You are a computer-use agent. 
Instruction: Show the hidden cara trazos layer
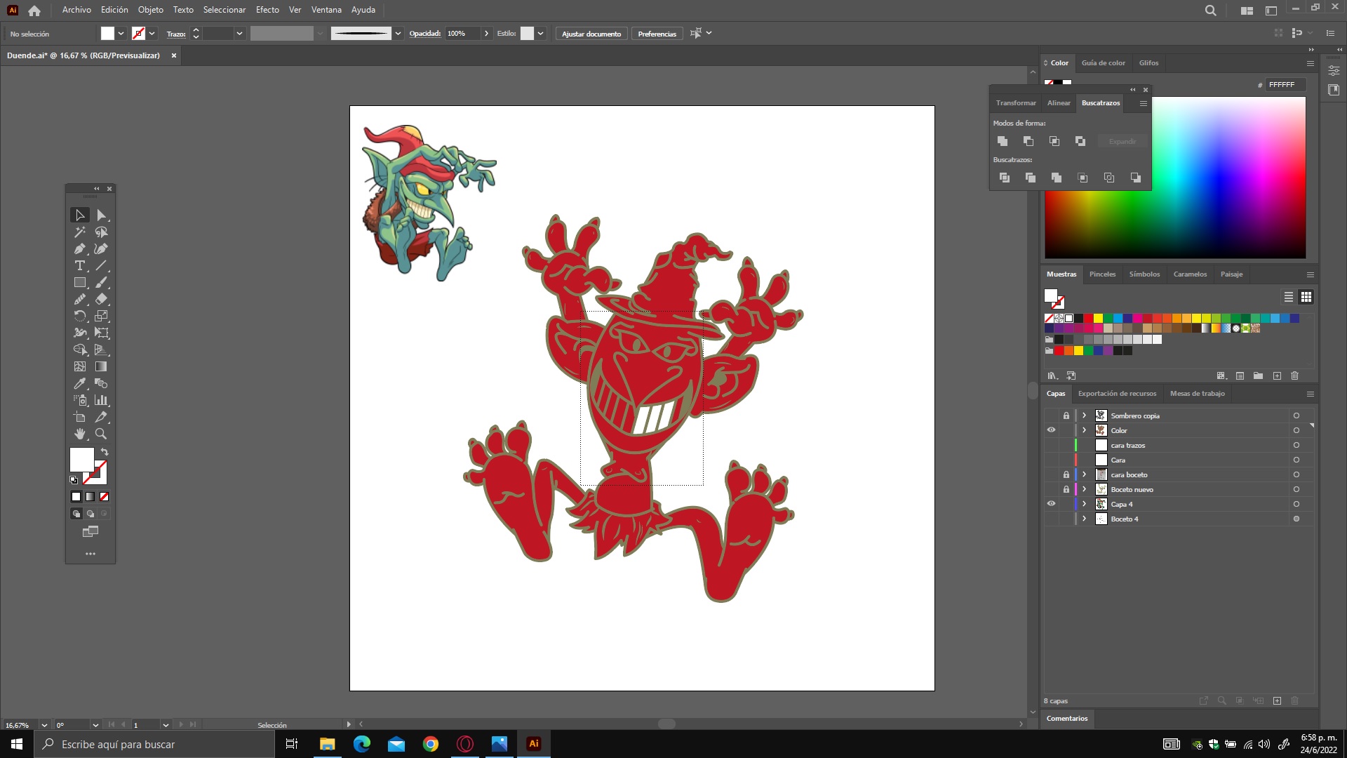[x=1051, y=445]
